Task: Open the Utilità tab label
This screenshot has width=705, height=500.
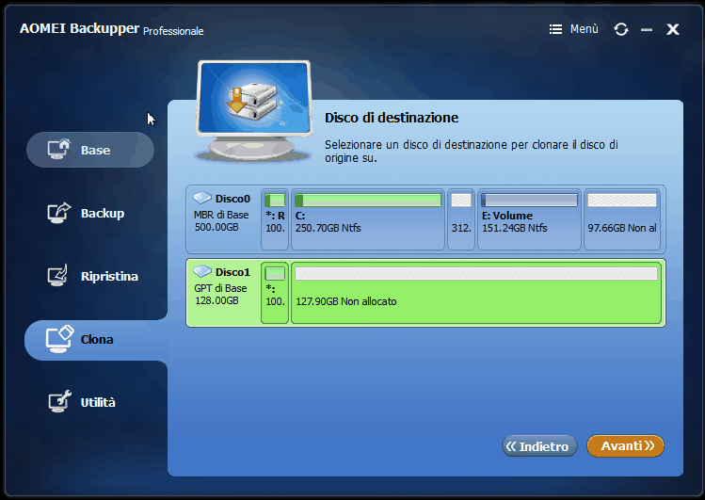Action: [x=98, y=402]
